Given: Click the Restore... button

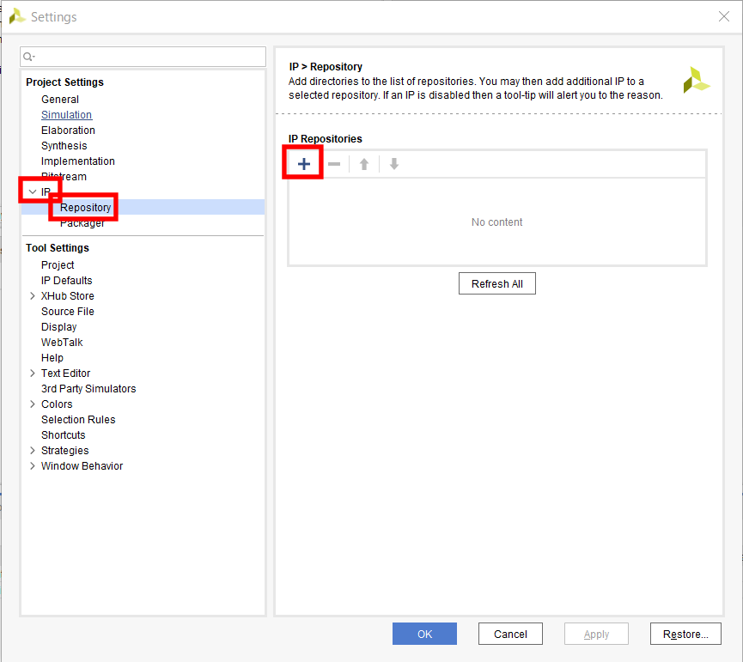Looking at the screenshot, I should tap(685, 634).
